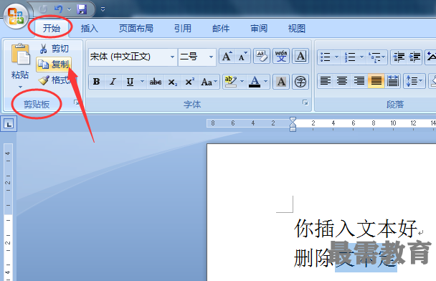Image resolution: width=436 pixels, height=281 pixels.
Task: Switch to the 引用 tab
Action: coord(183,29)
